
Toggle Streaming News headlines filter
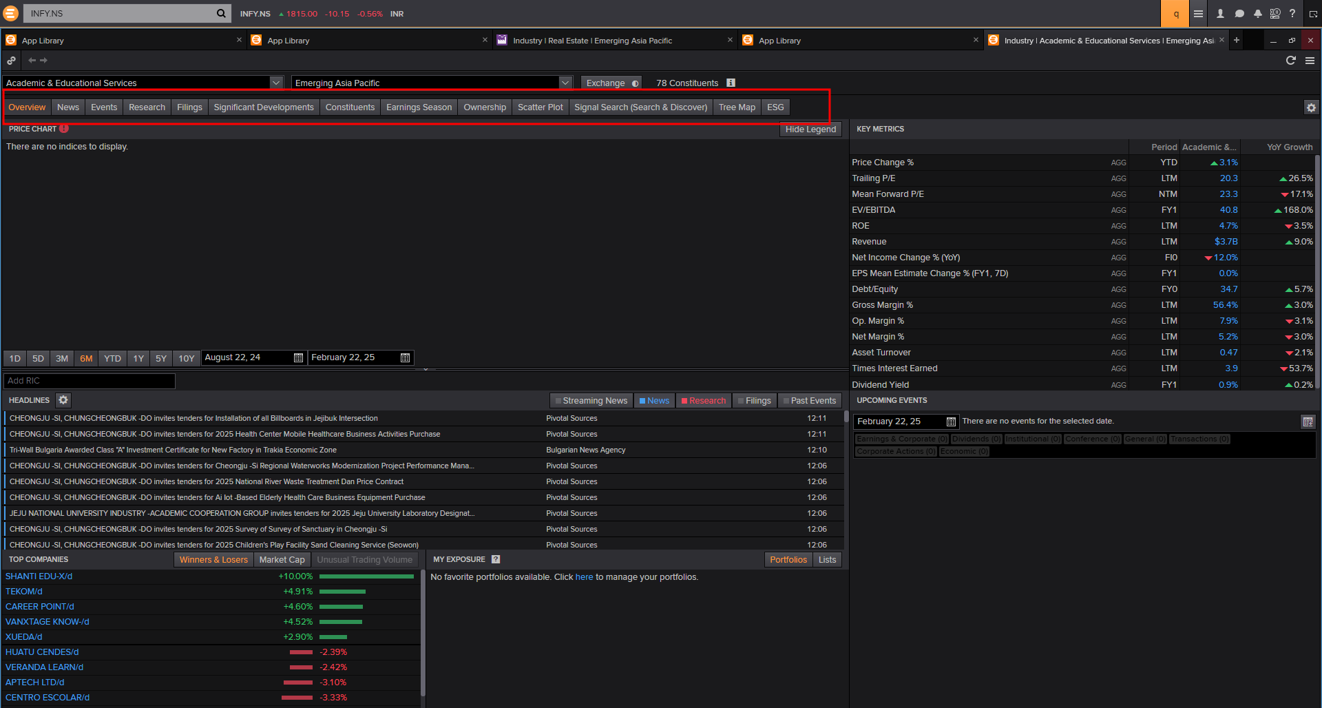click(x=591, y=401)
